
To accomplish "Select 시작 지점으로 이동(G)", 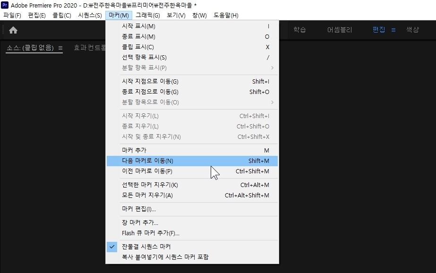I will pyautogui.click(x=192, y=81).
